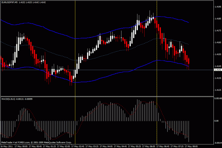The height and width of the screenshot is (148, 222).
Task: Click the 17 May 00:45 time label
Action: point(35,147)
